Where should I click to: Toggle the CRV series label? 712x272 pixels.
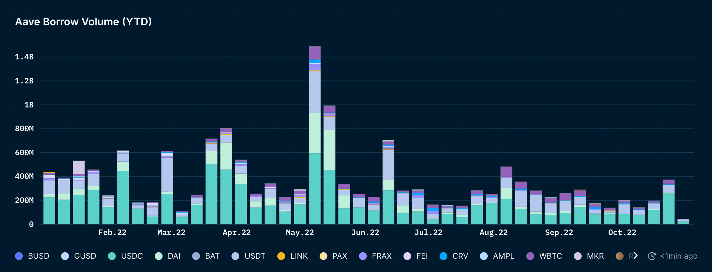[x=460, y=256]
